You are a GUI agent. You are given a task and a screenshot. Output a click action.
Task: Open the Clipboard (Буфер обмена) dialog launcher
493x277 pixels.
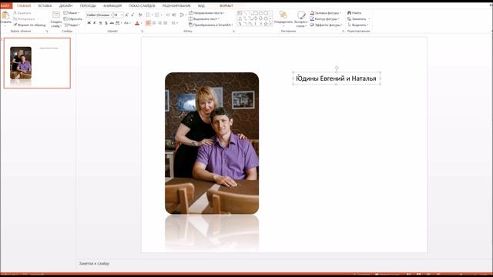pyautogui.click(x=47, y=31)
